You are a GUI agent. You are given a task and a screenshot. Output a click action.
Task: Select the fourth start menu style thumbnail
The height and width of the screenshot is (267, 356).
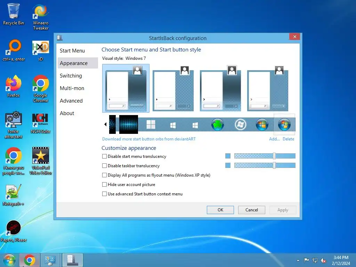(x=268, y=89)
